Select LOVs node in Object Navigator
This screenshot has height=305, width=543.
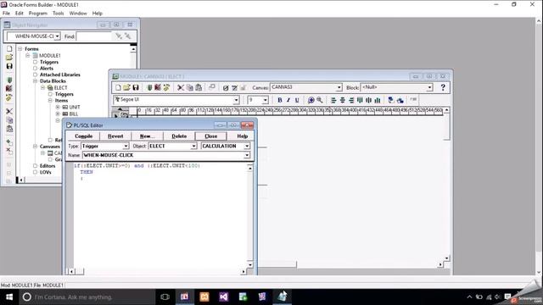pyautogui.click(x=45, y=172)
